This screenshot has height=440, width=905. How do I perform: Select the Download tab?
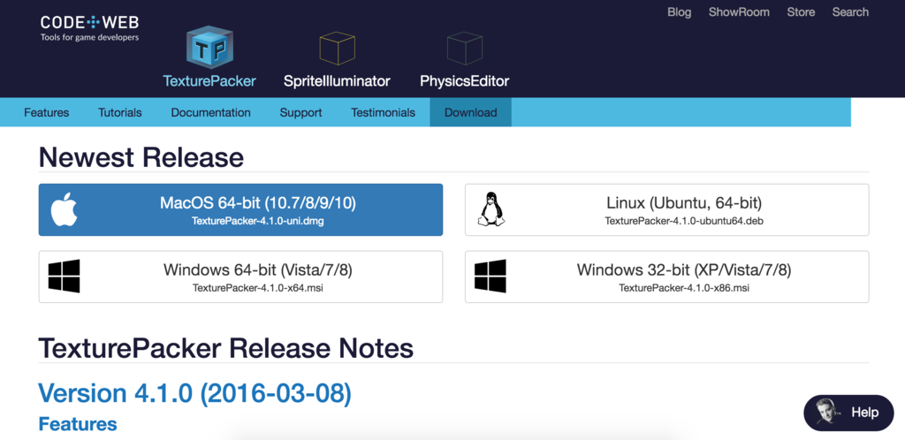tap(470, 112)
